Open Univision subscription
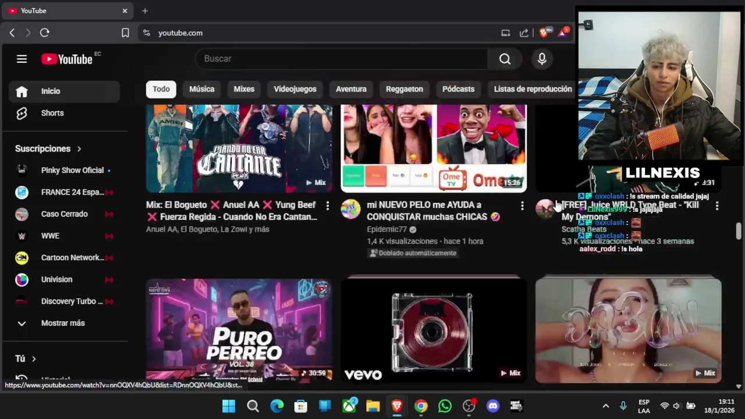Screen dimensions: 745x419 click(64, 279)
